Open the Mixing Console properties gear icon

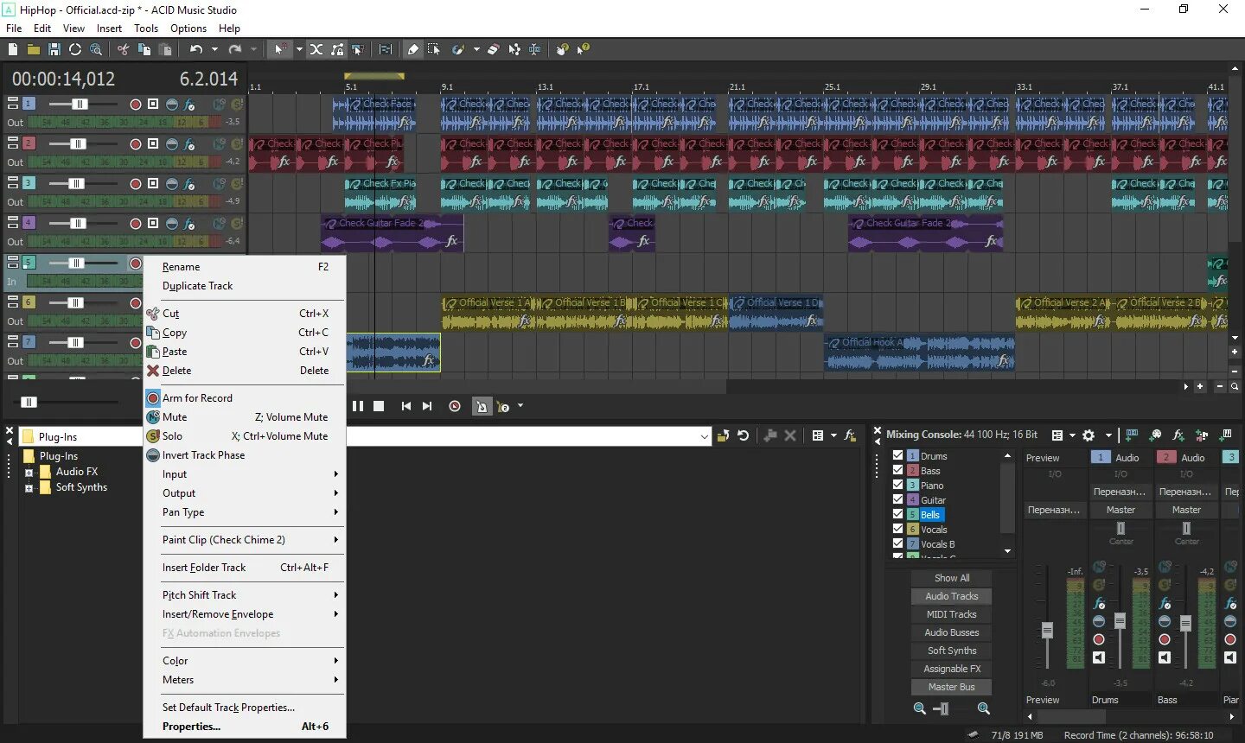tap(1089, 435)
